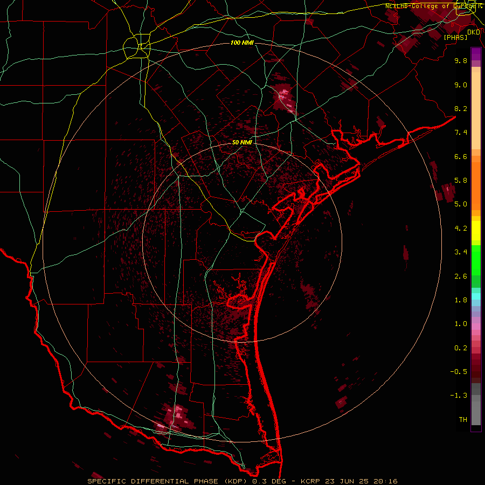Pick the bright green segment of the color bar
Image resolution: width=485 pixels, height=485 pixels.
pos(476,260)
